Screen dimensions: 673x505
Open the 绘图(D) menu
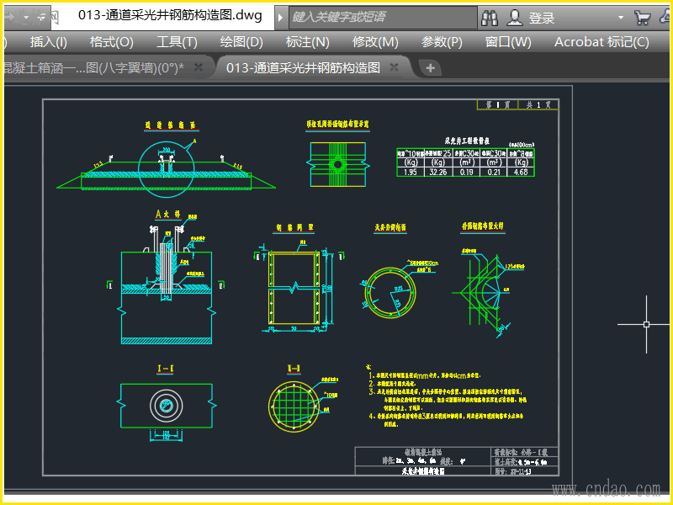click(241, 42)
